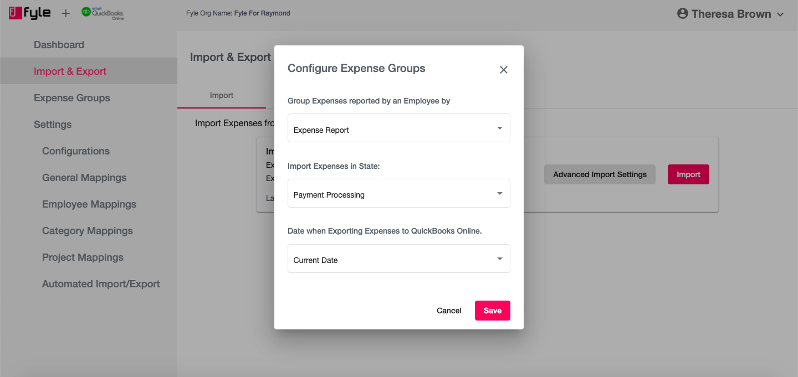The height and width of the screenshot is (377, 798).
Task: Close the Configure Expense Groups dialog
Action: pos(504,70)
